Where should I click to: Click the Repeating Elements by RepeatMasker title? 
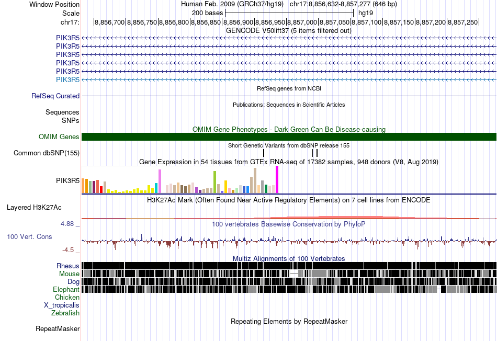click(x=289, y=322)
